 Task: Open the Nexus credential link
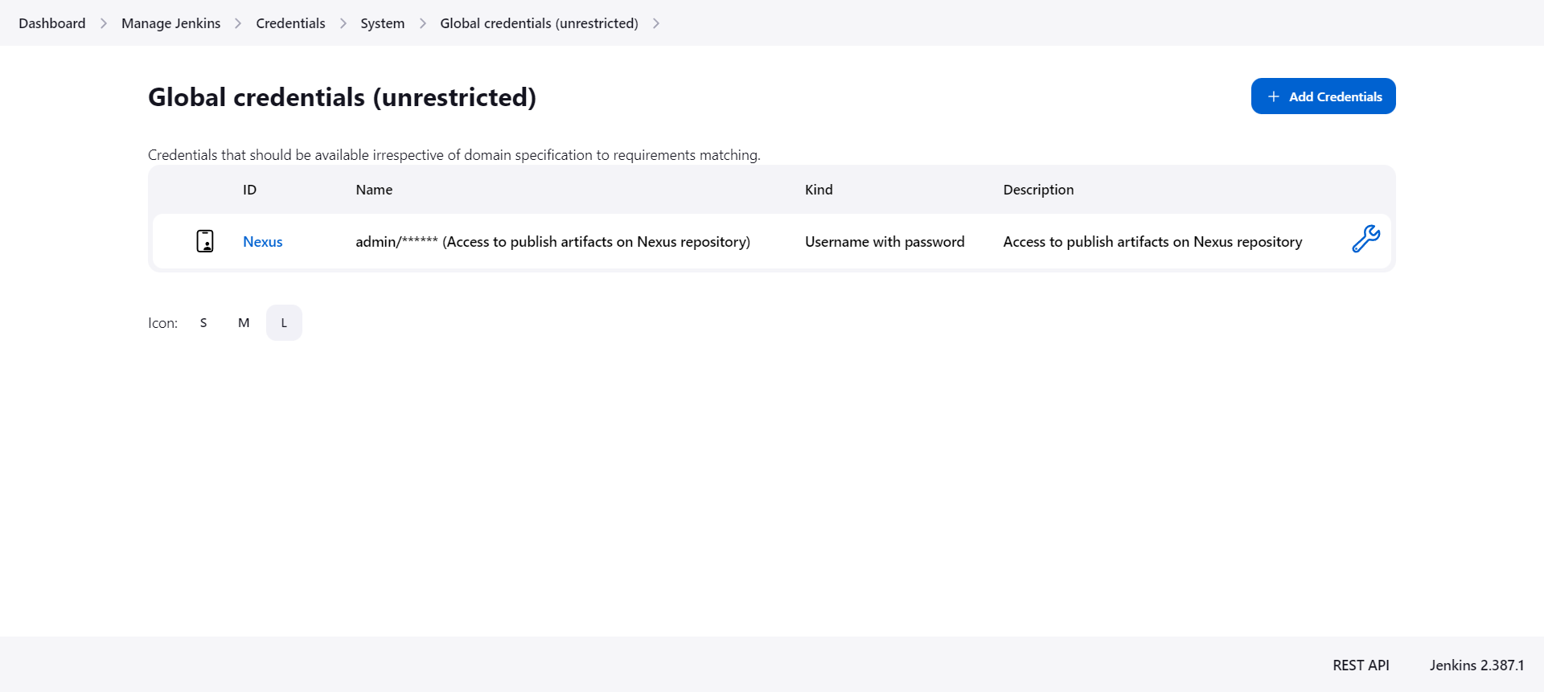263,242
